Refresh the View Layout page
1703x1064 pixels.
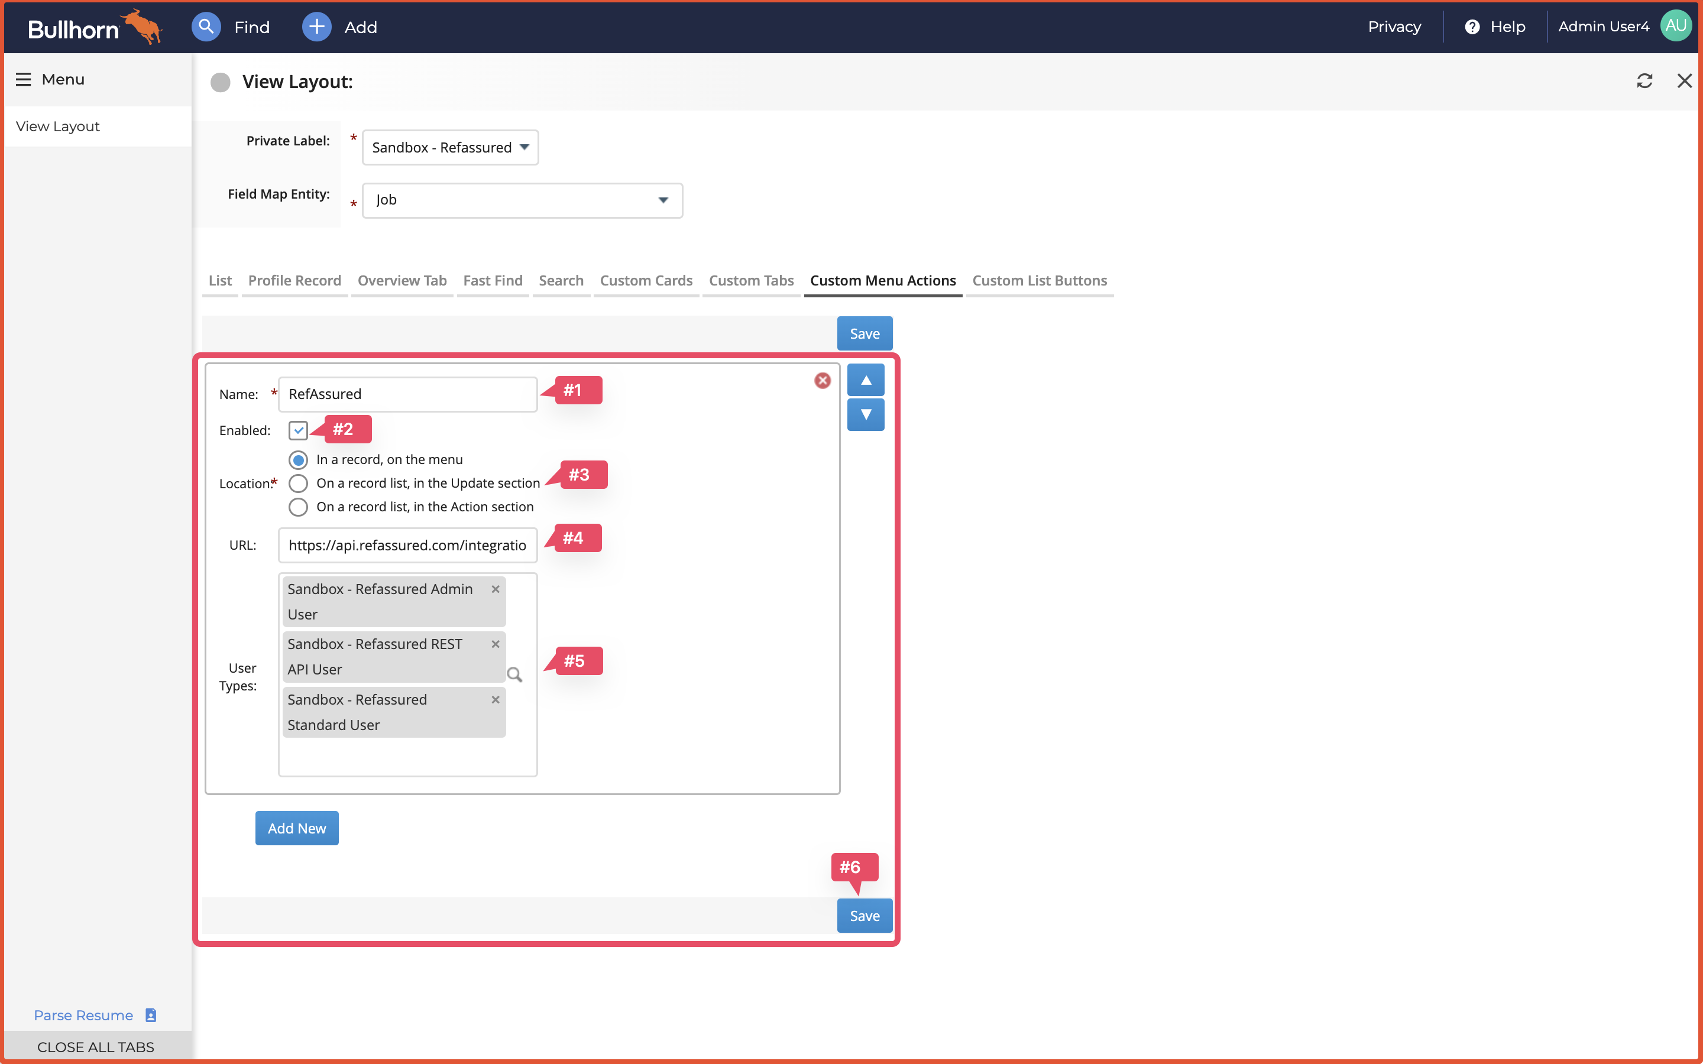click(1644, 81)
